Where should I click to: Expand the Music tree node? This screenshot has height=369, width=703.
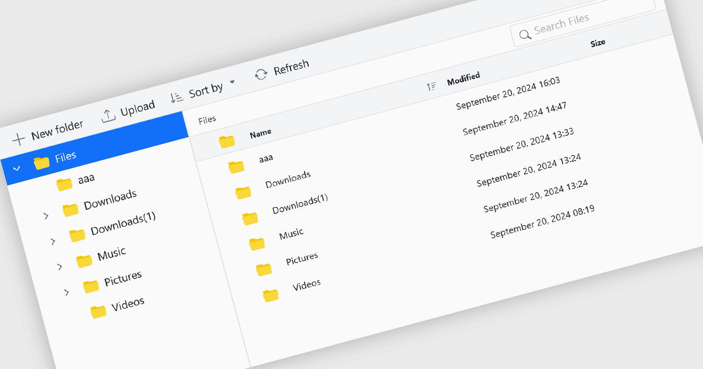[60, 267]
